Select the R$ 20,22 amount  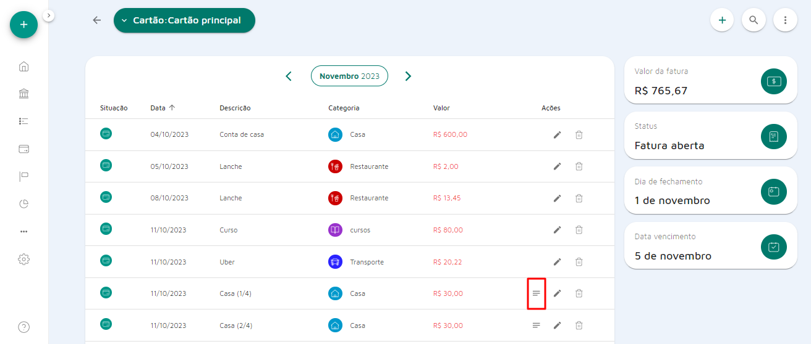[x=448, y=262]
